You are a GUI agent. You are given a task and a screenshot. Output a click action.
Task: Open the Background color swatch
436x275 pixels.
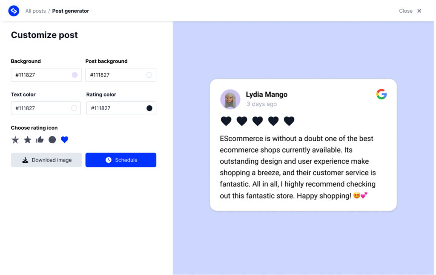tap(75, 75)
